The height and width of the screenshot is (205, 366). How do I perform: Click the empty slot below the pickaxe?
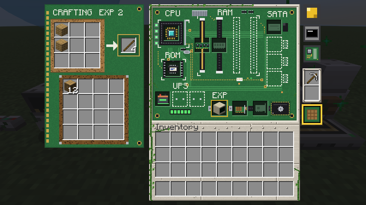tap(312, 93)
